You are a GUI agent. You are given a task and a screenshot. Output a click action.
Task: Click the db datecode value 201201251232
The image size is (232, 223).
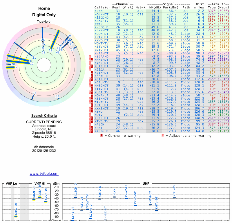[x=44, y=151]
